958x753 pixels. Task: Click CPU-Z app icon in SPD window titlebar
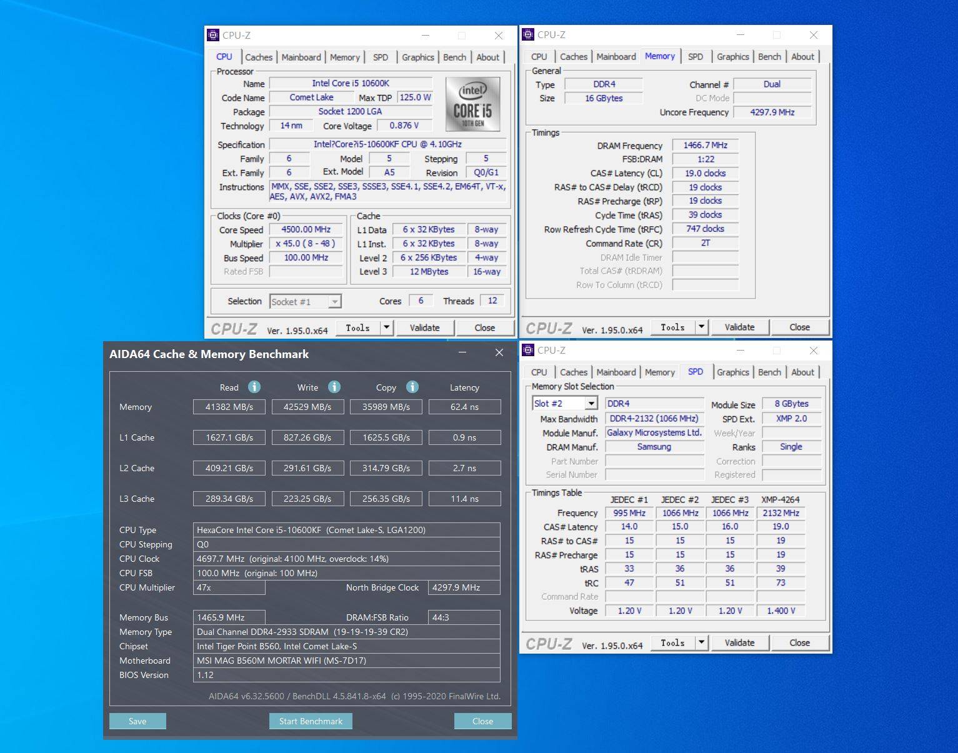[528, 350]
